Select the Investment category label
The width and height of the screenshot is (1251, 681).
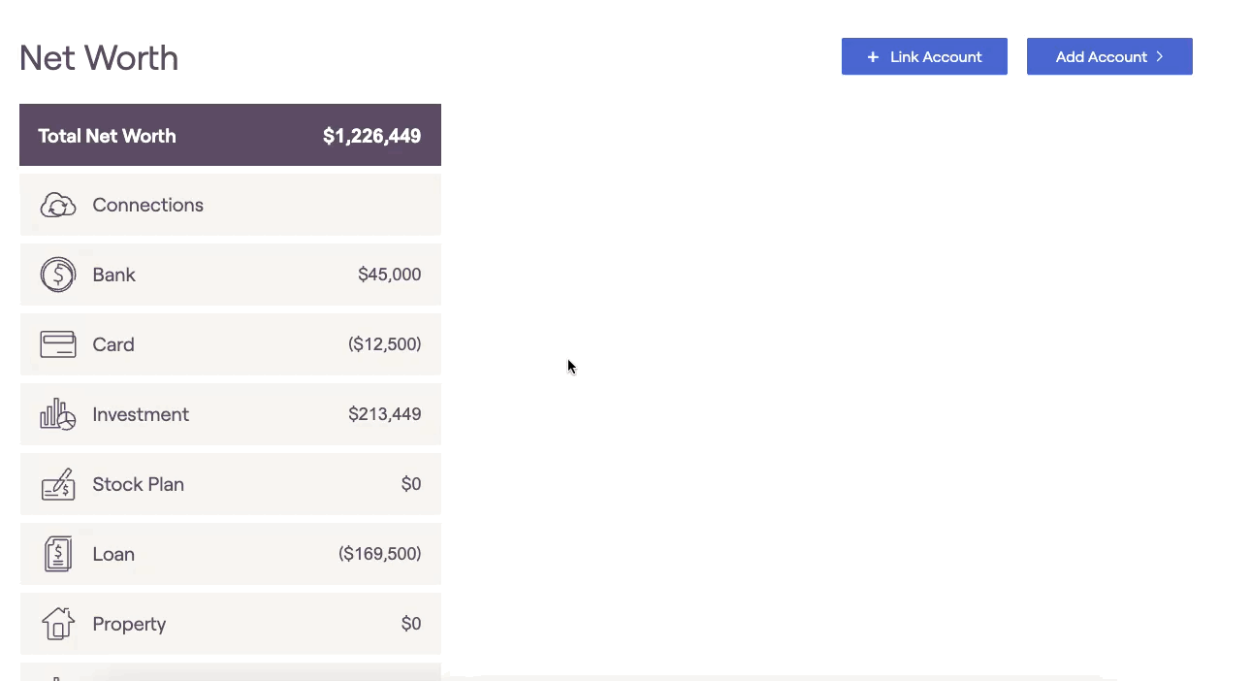141,414
